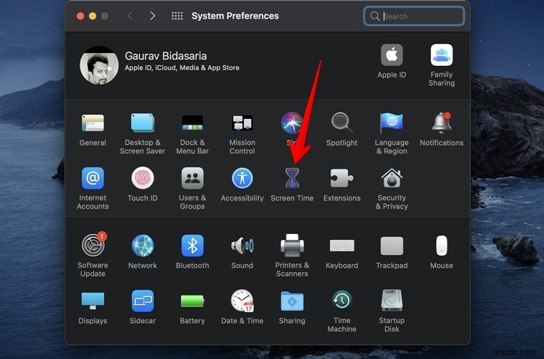Show all preferences grid button

(177, 16)
